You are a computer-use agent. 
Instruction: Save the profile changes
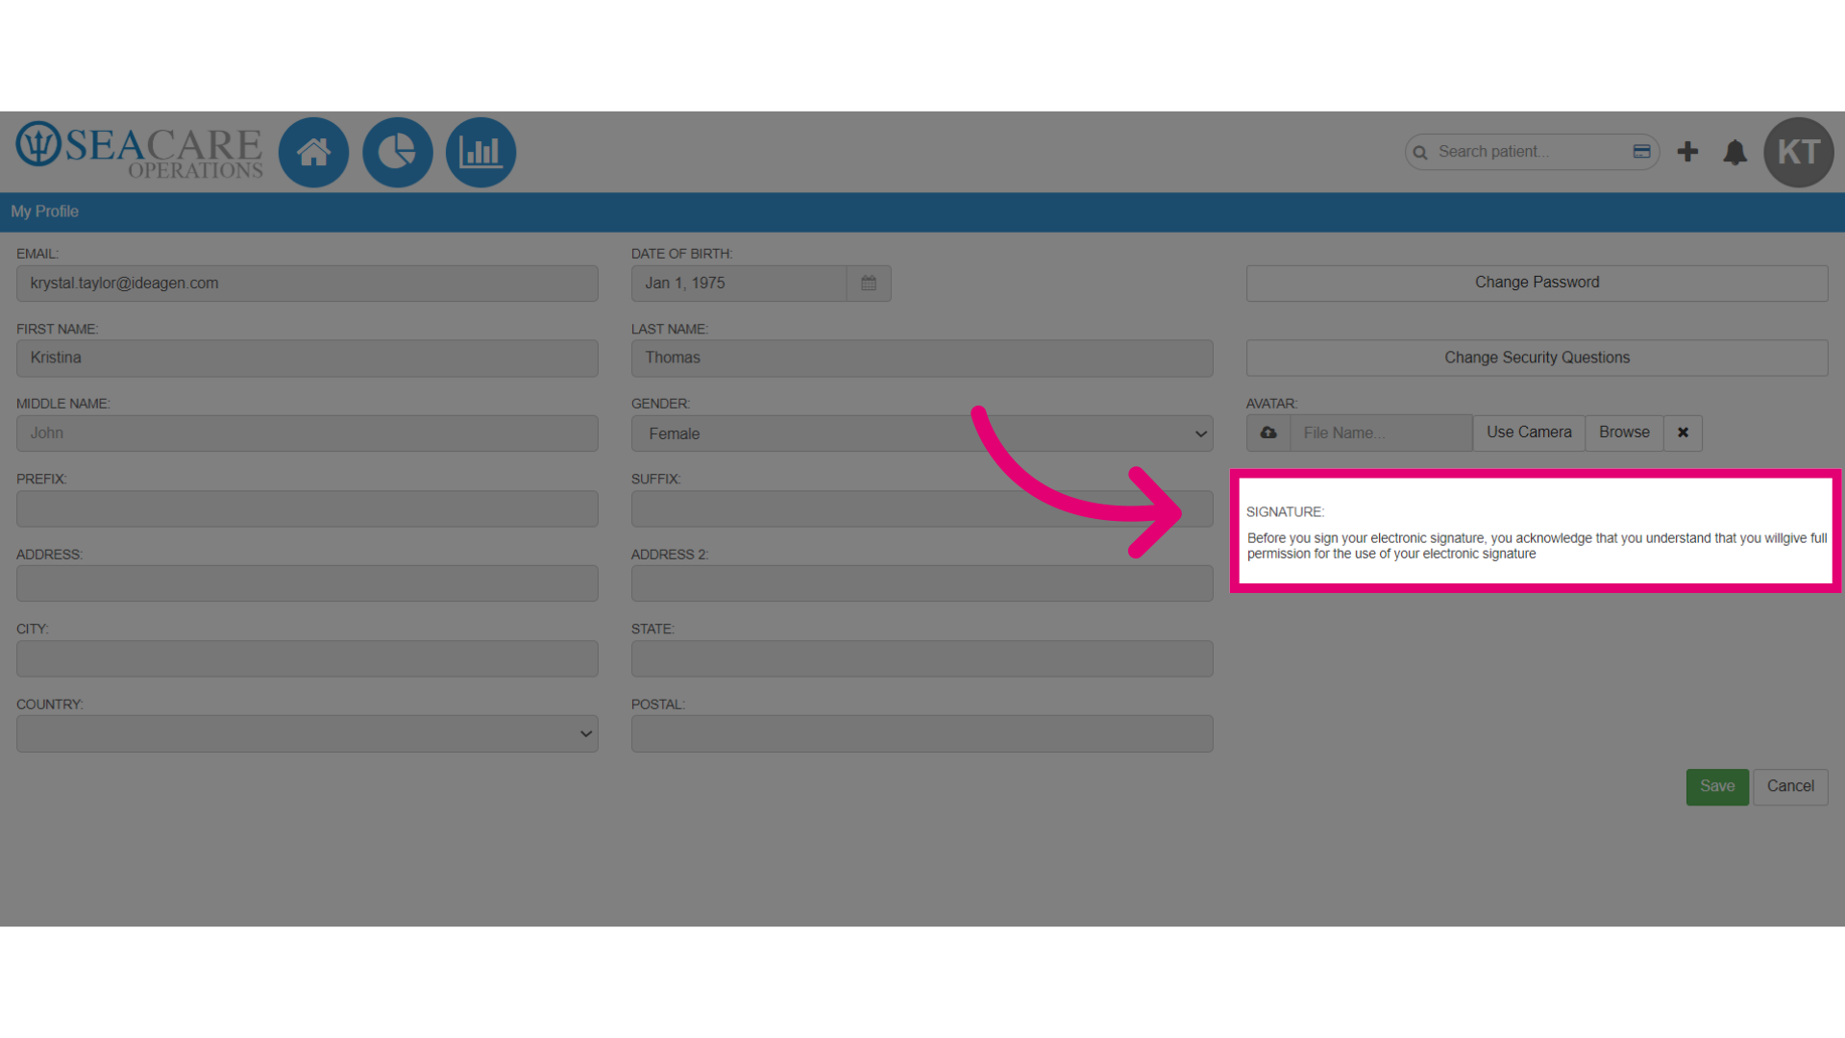pyautogui.click(x=1717, y=786)
